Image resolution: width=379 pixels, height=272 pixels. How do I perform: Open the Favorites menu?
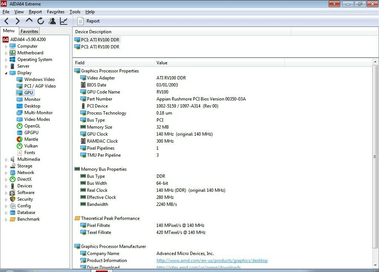click(56, 12)
